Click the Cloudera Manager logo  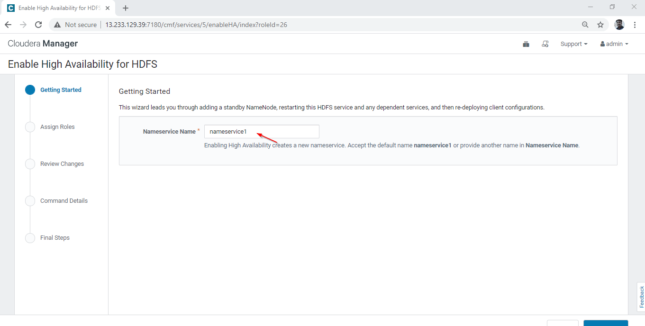point(43,44)
